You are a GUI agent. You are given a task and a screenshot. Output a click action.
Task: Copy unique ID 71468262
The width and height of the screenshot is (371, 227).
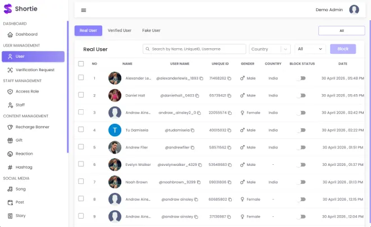tap(229, 78)
